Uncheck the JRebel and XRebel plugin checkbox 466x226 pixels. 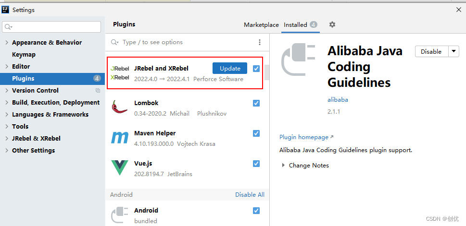256,69
